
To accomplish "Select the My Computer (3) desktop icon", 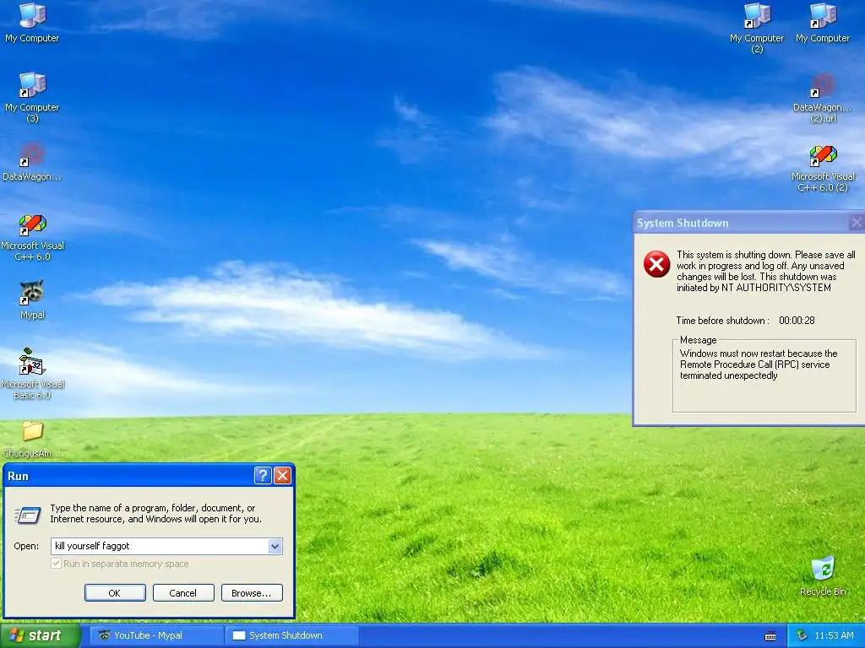I will click(32, 97).
